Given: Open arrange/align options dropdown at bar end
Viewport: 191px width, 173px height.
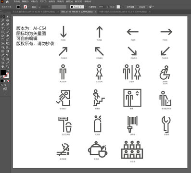Looking at the screenshot, I should click(x=153, y=7).
